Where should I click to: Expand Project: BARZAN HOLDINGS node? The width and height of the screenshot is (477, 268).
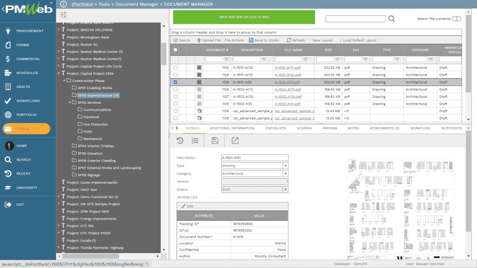[59, 29]
